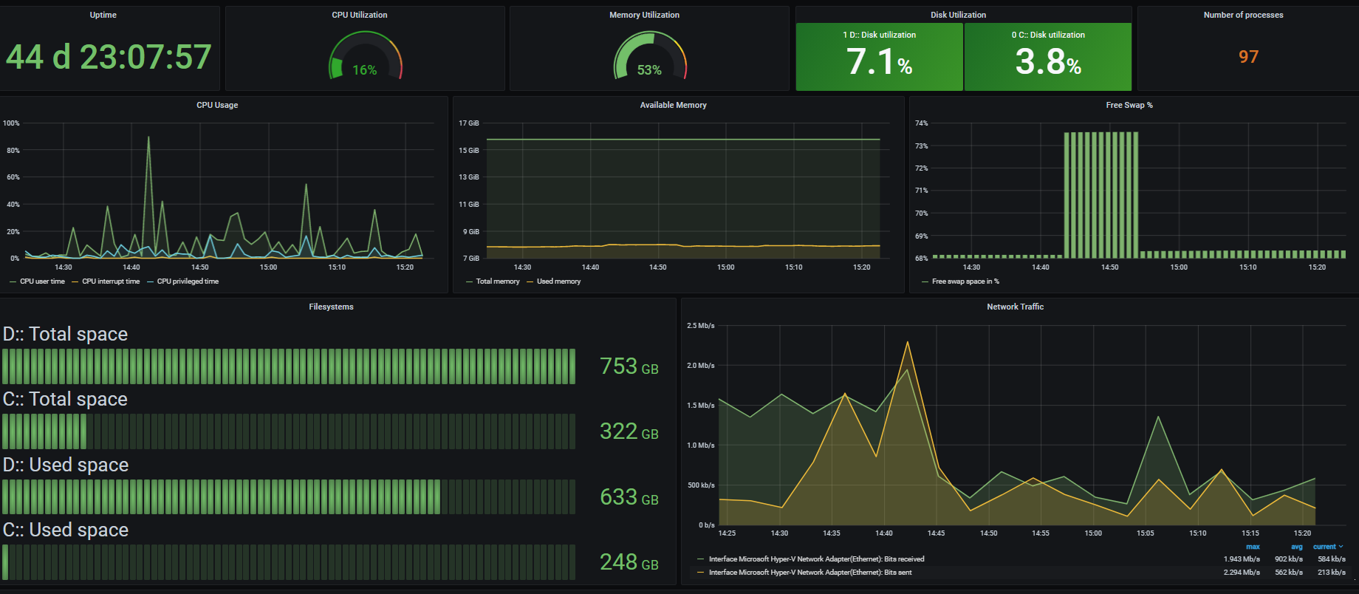Click the CPU Utilization gauge icon
Image resolution: width=1359 pixels, height=594 pixels.
pos(365,57)
